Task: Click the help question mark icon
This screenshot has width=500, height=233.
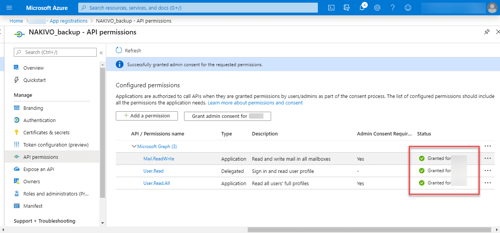Action: coord(393,8)
